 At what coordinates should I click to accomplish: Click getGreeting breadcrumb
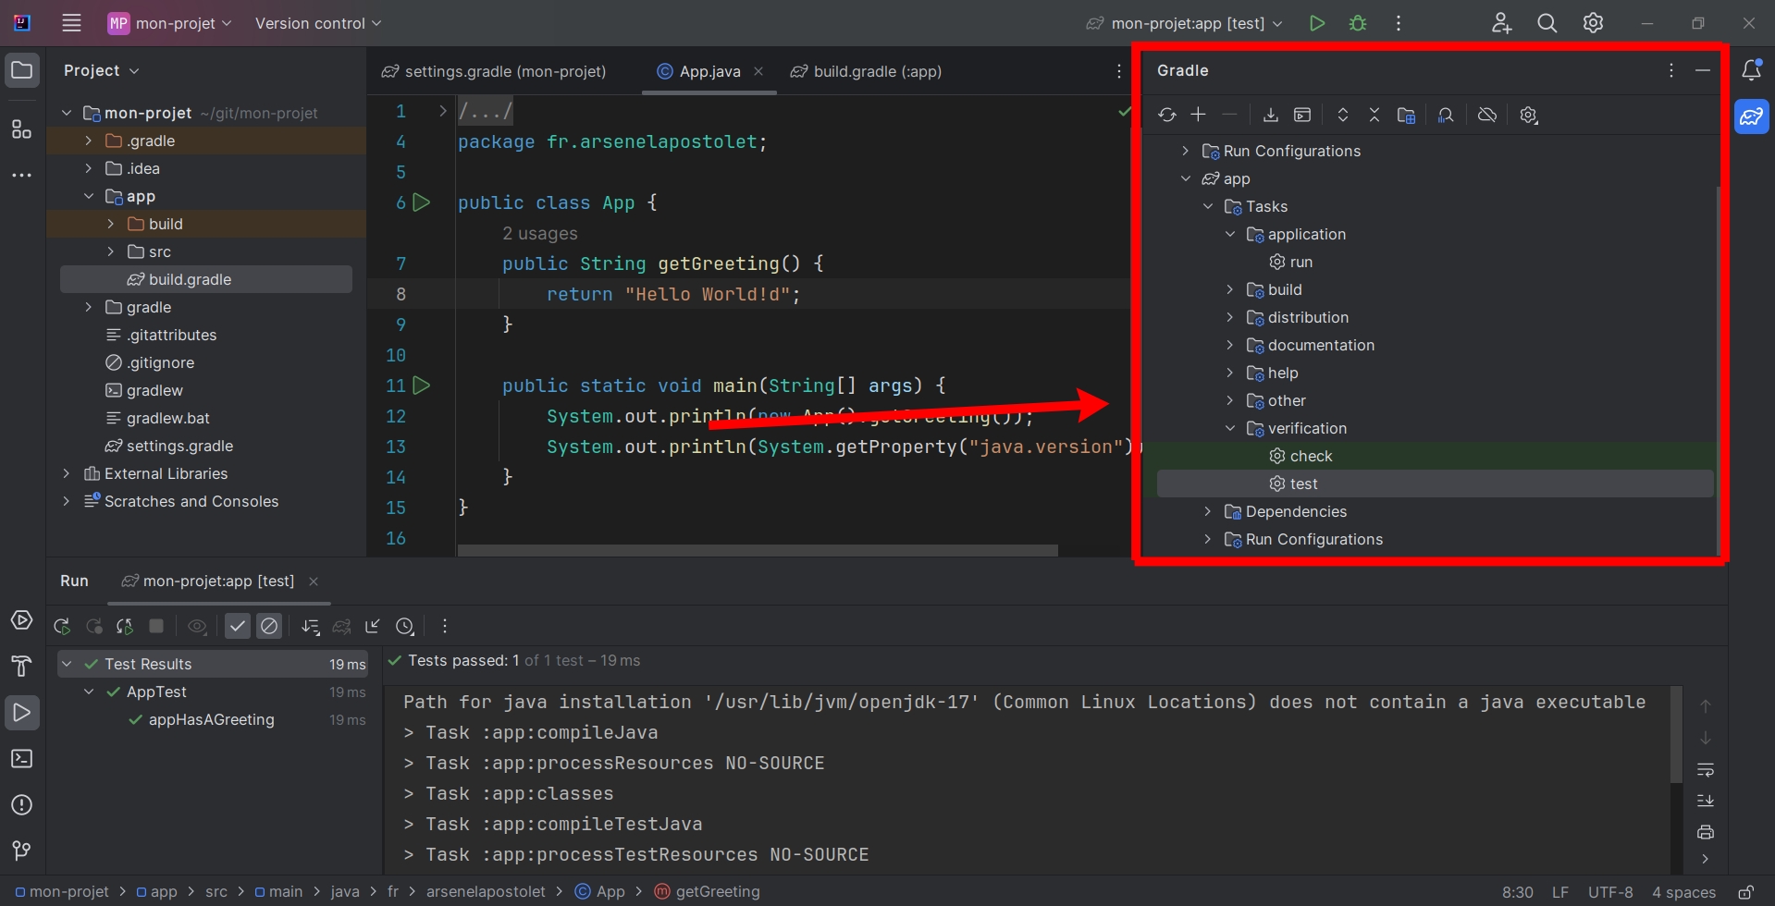tap(708, 892)
